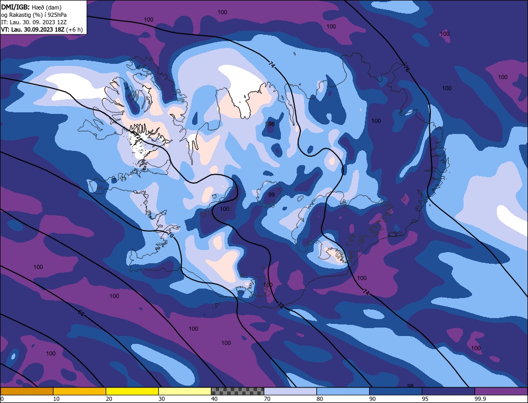The width and height of the screenshot is (528, 403).
Task: Click the light blue 80–90 legend swatch
Action: (x=343, y=391)
